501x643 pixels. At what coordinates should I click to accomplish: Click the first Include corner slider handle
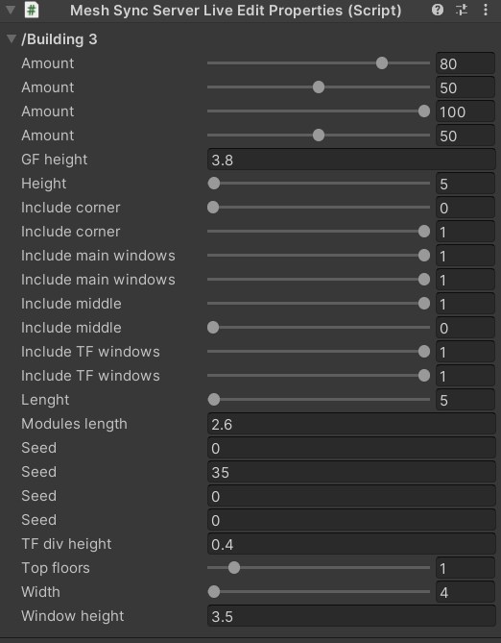point(213,208)
